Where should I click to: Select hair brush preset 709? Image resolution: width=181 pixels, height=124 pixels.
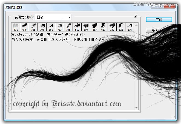42,27
